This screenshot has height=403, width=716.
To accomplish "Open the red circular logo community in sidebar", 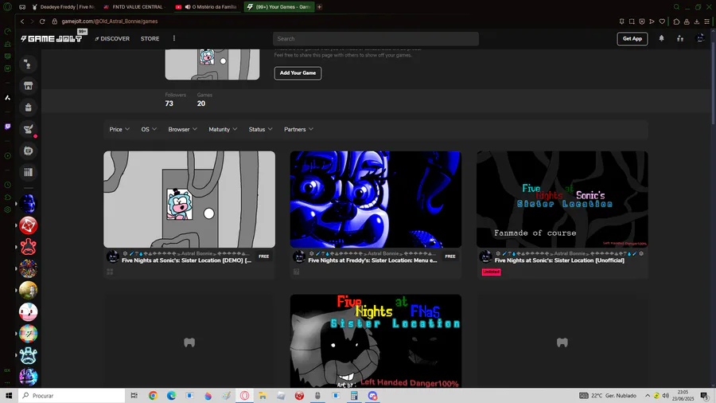I will [x=29, y=225].
